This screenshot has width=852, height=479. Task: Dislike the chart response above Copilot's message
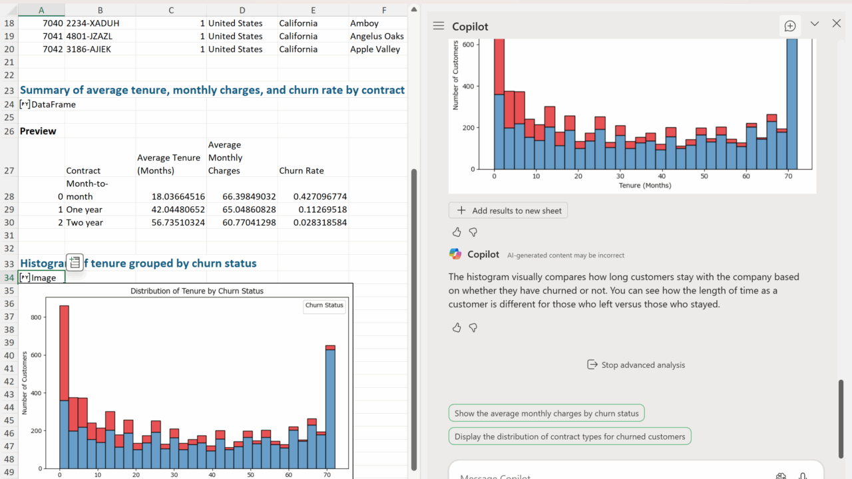pos(473,232)
